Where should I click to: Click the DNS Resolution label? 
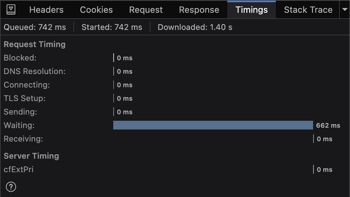coord(35,72)
